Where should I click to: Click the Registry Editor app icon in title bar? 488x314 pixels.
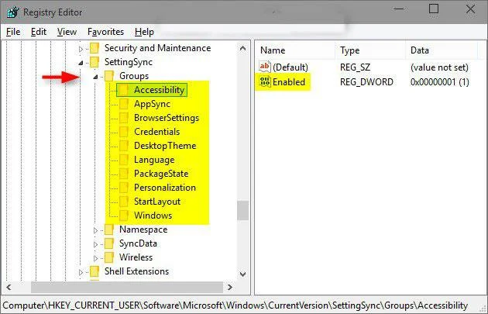click(x=13, y=12)
